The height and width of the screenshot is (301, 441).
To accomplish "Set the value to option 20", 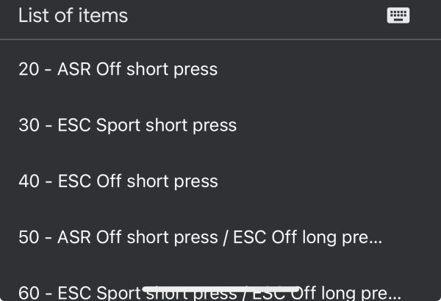I will [x=118, y=70].
